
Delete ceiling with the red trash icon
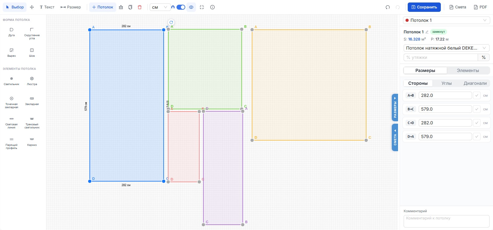140,7
